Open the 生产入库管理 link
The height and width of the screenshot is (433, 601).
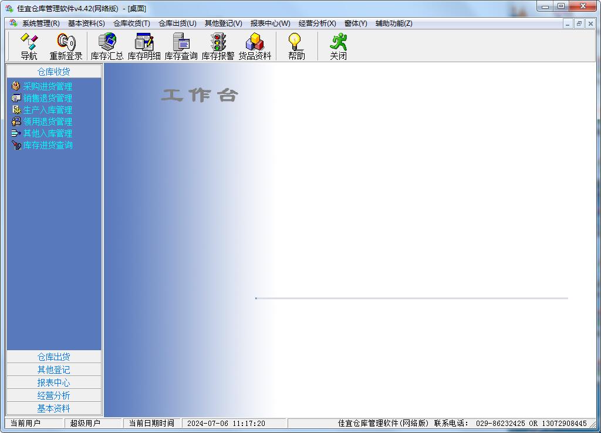coord(48,110)
